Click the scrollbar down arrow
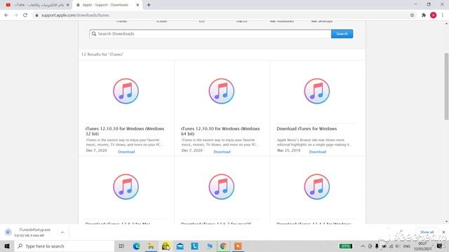449x252 pixels. click(446, 221)
